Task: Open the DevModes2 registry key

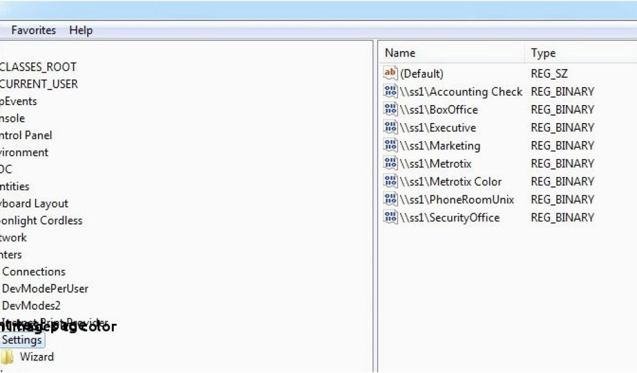Action: coord(31,306)
